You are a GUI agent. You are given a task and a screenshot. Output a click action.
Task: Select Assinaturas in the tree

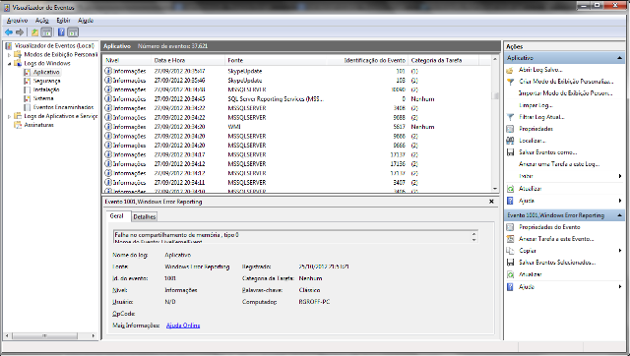pos(38,125)
